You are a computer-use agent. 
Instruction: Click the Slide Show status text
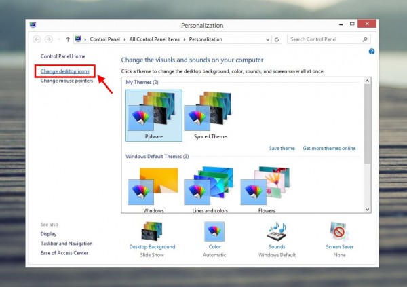152,255
